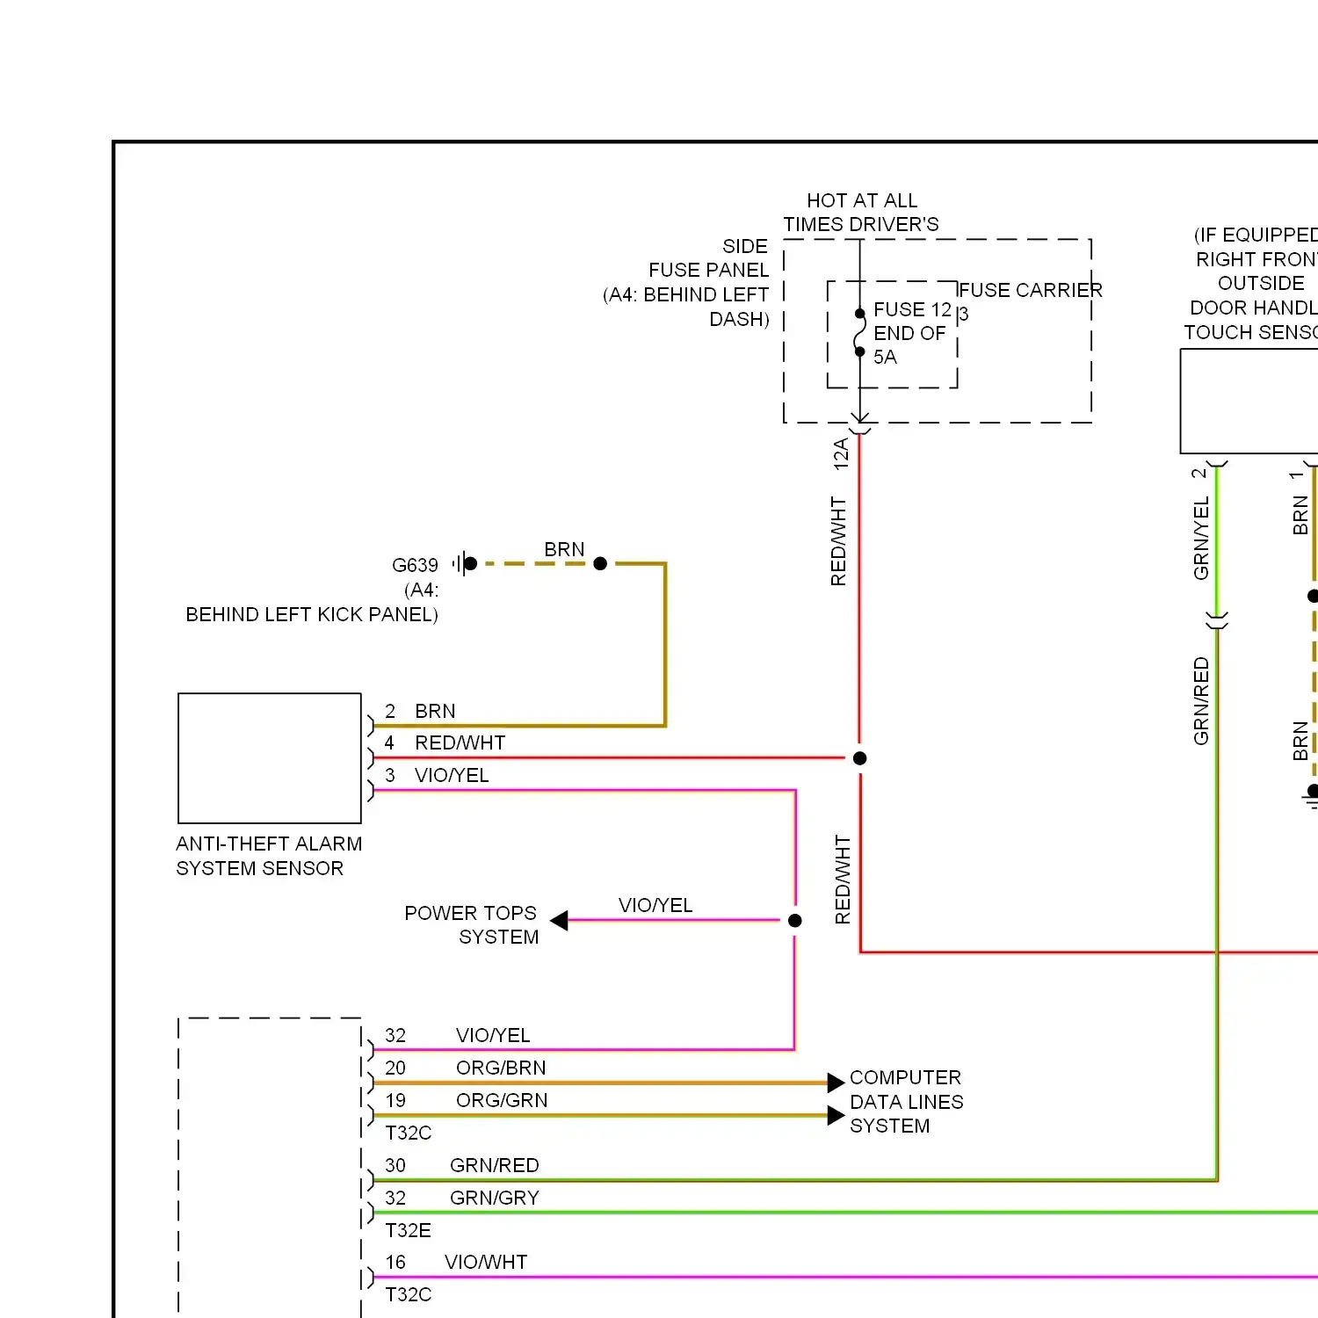Select the "COMPUTER DATA LINES SYSTEM" reference label
Image resolution: width=1318 pixels, height=1318 pixels.
coord(907,1102)
